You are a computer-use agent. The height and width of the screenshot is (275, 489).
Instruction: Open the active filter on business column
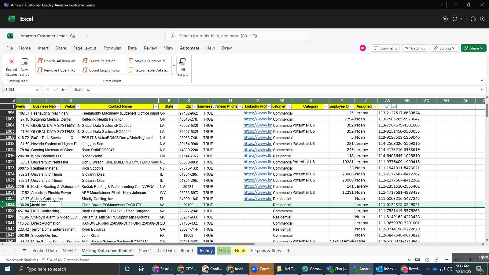(x=215, y=107)
